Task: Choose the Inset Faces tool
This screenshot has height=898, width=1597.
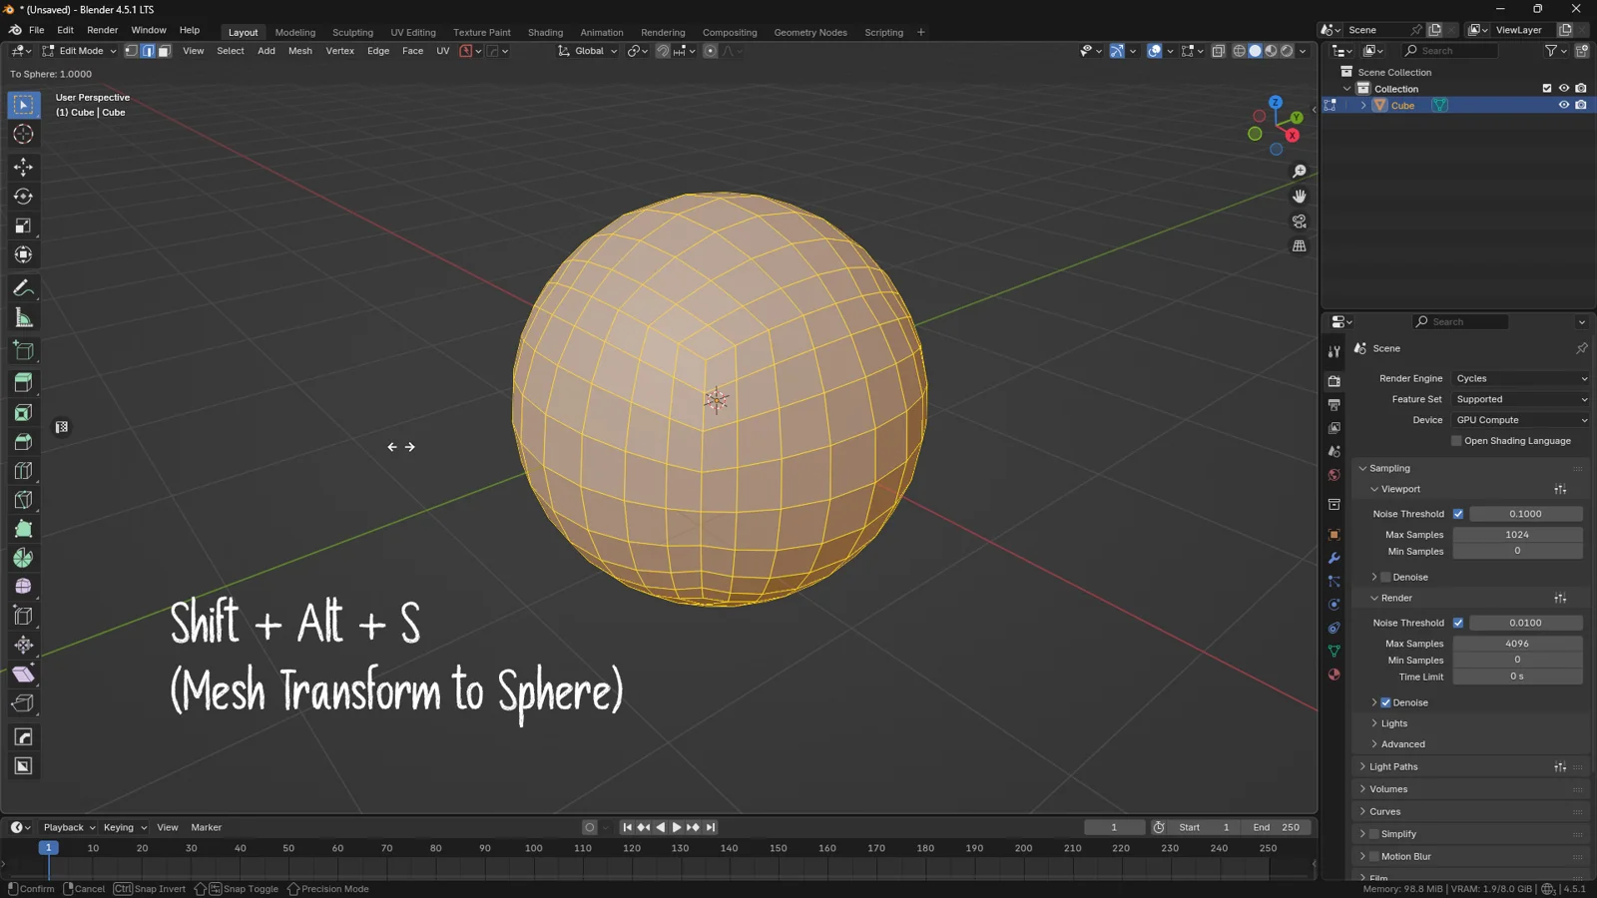Action: coord(23,412)
